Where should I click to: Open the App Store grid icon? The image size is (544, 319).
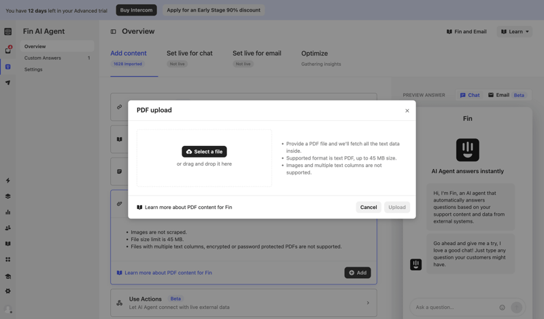[7, 259]
